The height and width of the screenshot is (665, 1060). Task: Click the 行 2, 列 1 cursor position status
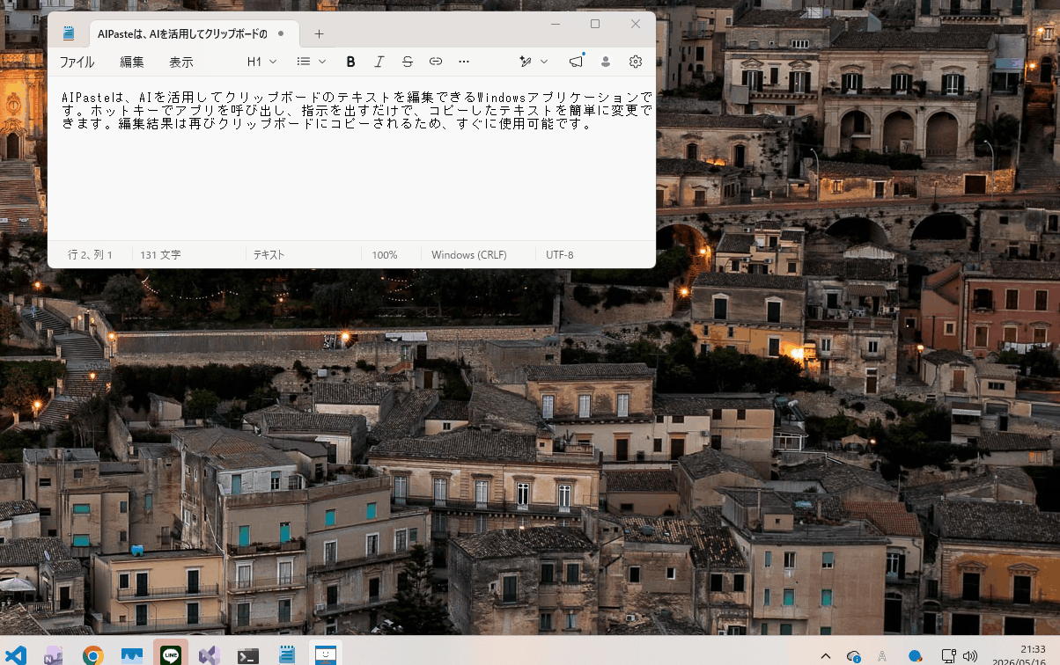(x=91, y=255)
